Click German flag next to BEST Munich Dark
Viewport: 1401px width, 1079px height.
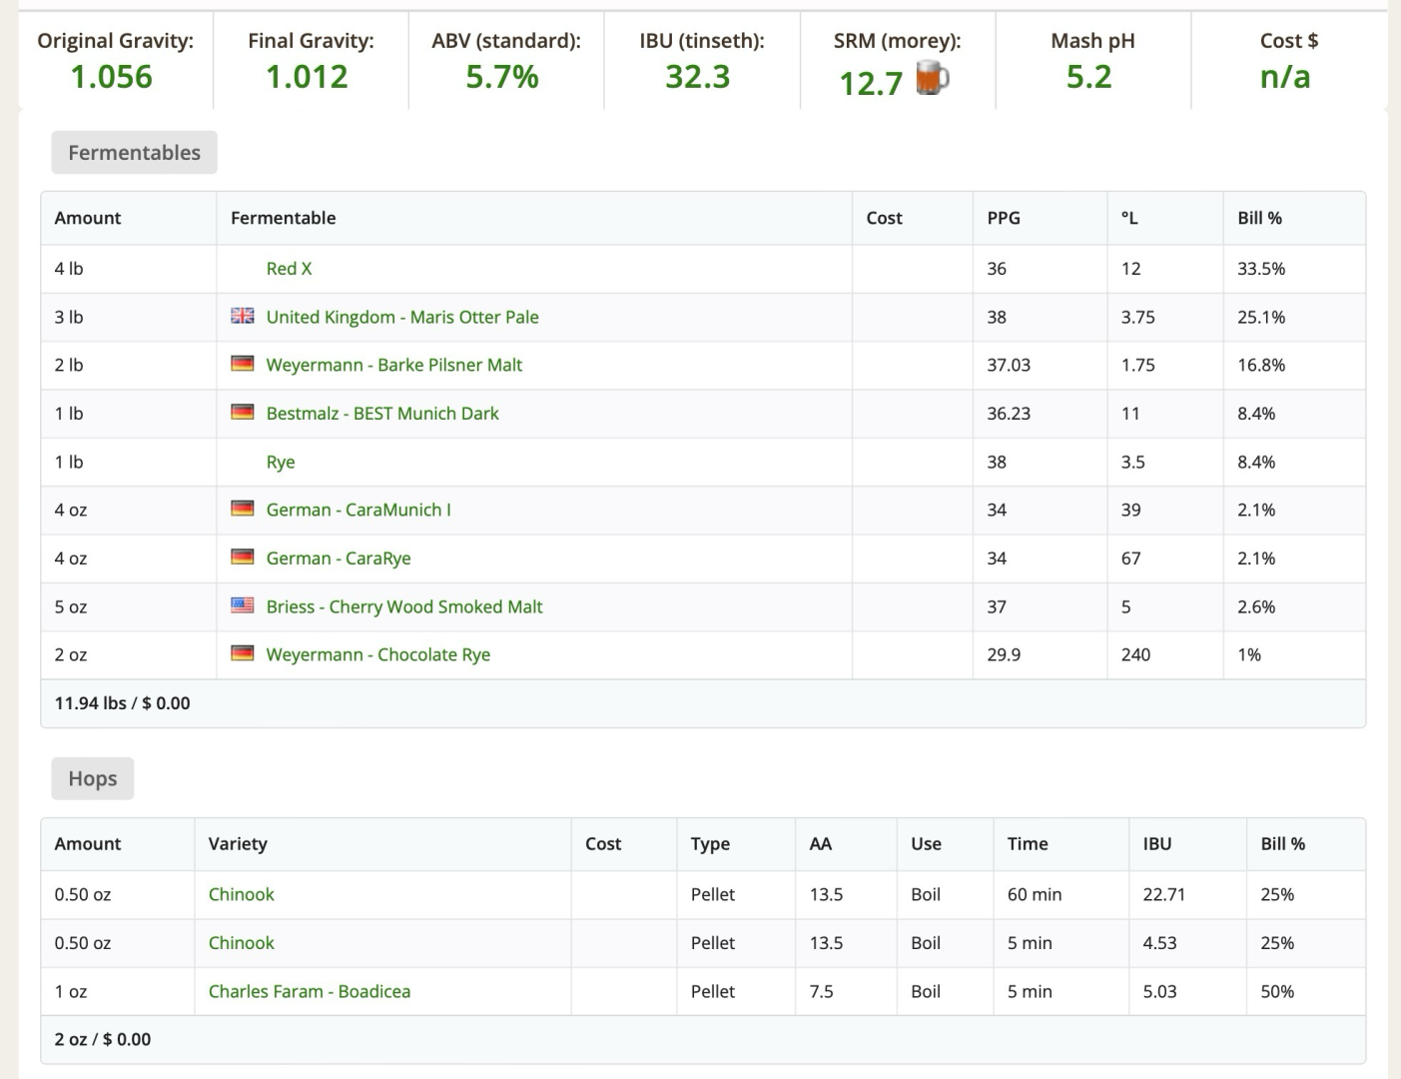click(x=243, y=412)
